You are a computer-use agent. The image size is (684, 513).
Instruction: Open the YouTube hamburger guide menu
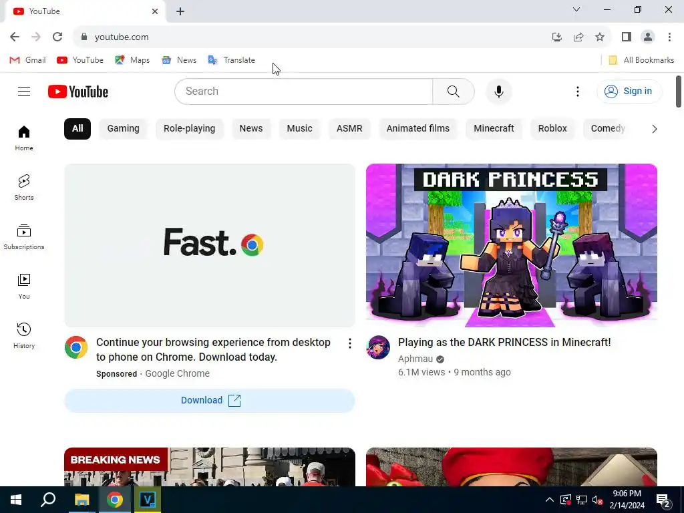click(x=24, y=91)
